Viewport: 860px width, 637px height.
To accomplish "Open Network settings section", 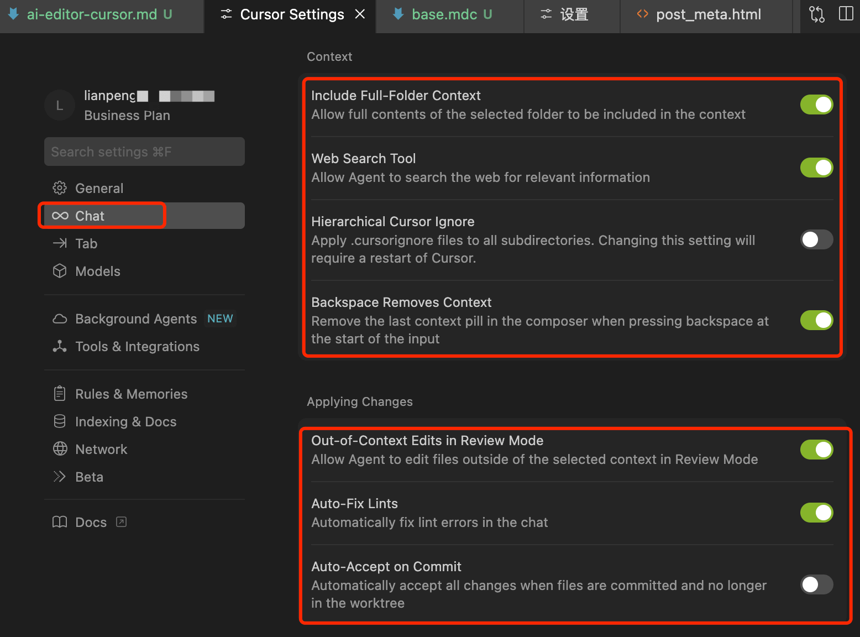I will pyautogui.click(x=144, y=449).
